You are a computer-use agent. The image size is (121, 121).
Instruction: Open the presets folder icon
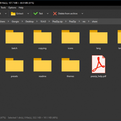14,65
